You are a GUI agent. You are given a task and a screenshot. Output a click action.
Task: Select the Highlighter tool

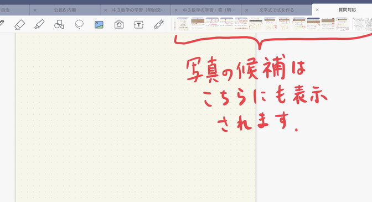[39, 25]
